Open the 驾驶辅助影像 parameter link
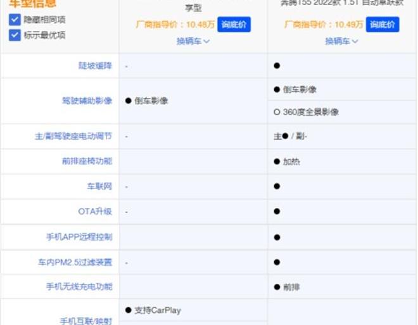418x325 pixels. click(x=87, y=101)
